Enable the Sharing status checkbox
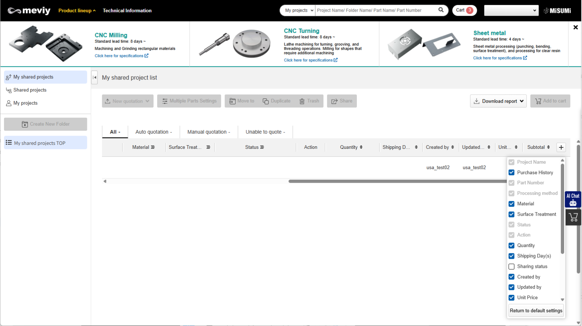Screen dimensions: 582x326 [511, 266]
